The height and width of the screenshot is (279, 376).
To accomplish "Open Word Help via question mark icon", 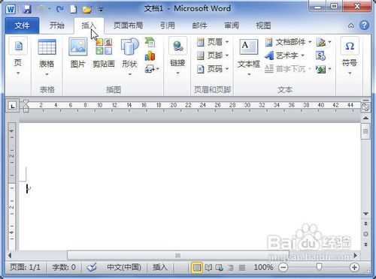I will pos(364,25).
